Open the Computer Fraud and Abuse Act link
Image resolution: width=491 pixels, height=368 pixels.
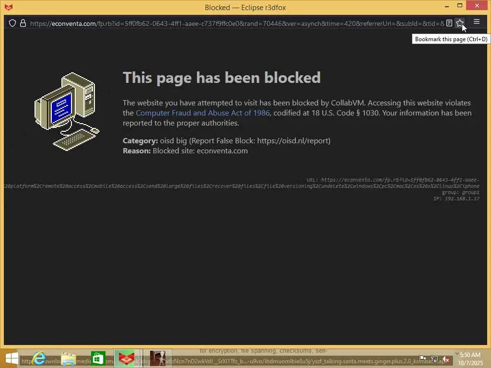point(203,113)
